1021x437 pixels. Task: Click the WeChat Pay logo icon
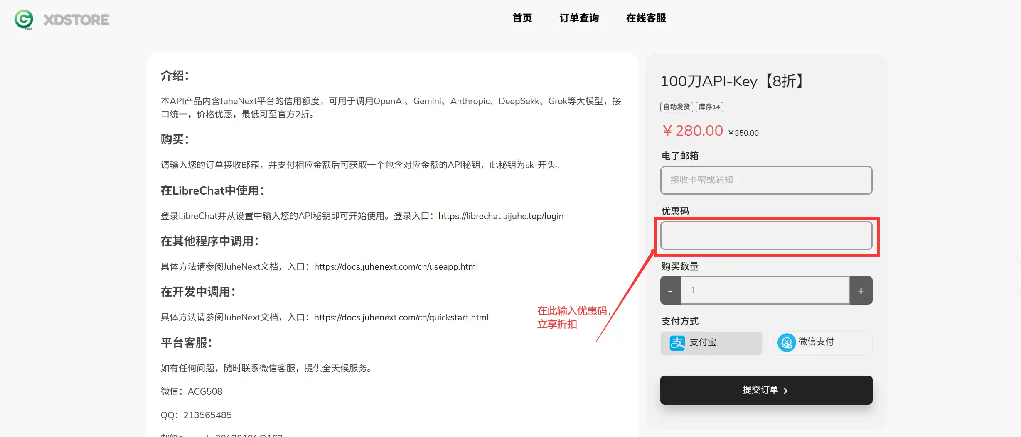pos(786,343)
